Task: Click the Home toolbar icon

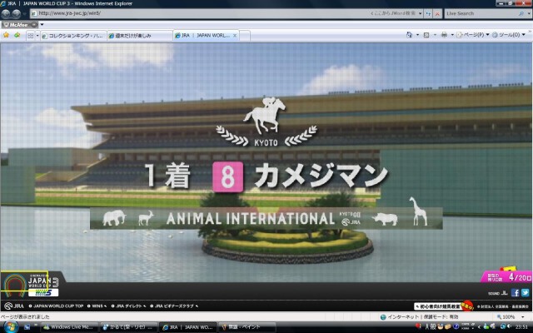Action: coord(409,35)
